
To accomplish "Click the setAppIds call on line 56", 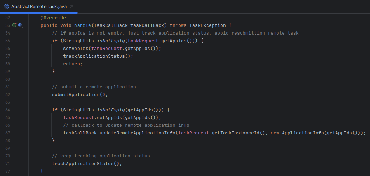I will click(x=75, y=49).
